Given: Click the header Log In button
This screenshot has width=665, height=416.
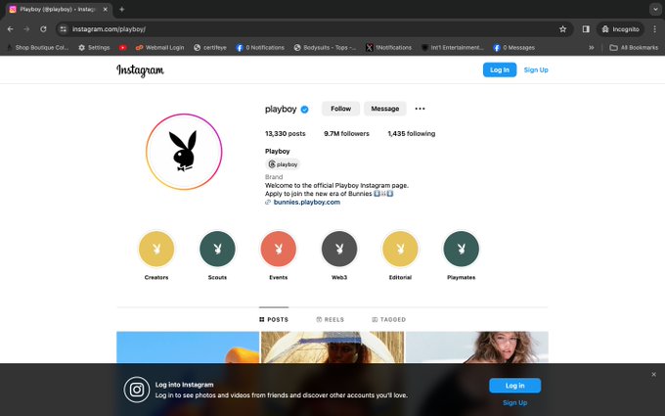Looking at the screenshot, I should pyautogui.click(x=500, y=70).
